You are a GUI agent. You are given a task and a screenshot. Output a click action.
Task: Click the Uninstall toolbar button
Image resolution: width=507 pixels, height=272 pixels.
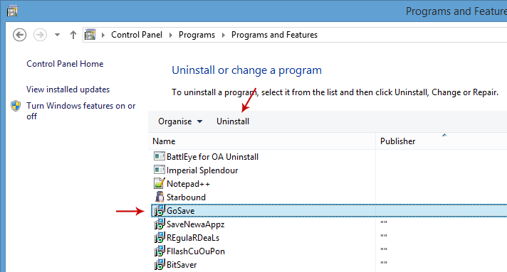(233, 121)
